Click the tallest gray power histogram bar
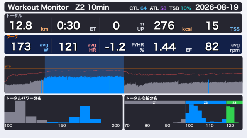 20,112
